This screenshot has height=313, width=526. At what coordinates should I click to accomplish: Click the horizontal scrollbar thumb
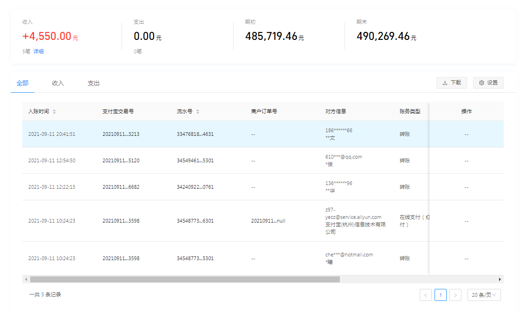(185, 280)
